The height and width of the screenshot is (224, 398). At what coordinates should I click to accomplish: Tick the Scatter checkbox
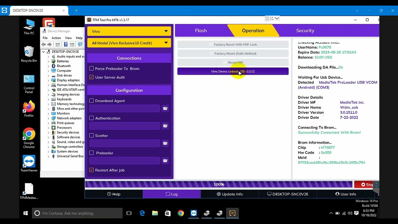coord(91,135)
